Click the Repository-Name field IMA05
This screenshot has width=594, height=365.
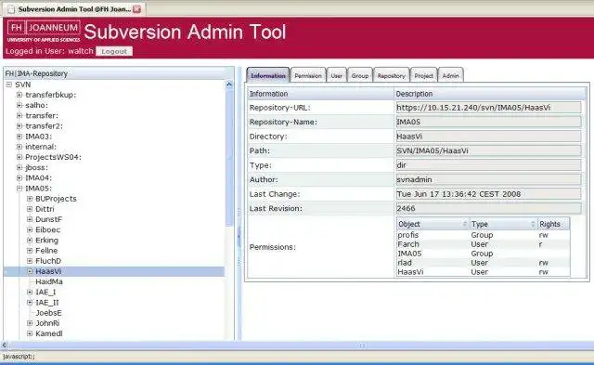pyautogui.click(x=488, y=122)
